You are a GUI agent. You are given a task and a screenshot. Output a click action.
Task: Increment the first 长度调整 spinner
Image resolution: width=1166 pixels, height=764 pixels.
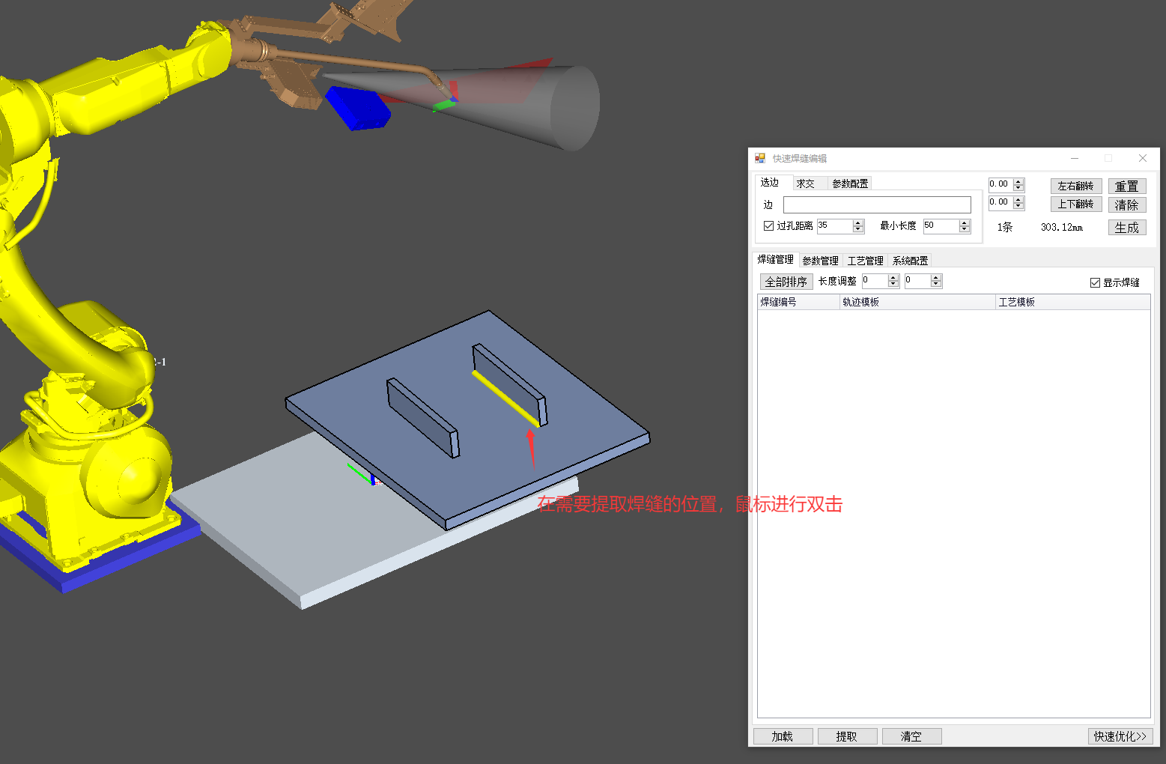(x=893, y=278)
